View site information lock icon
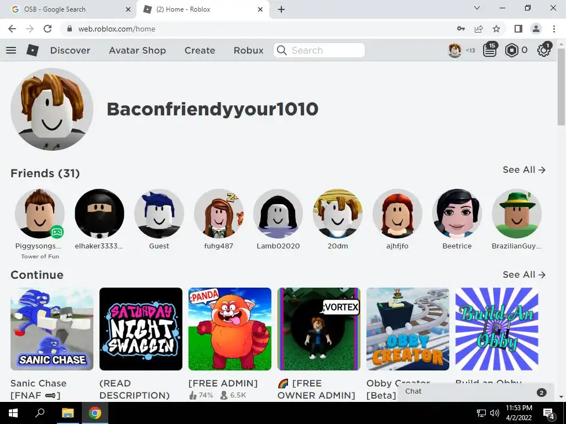Viewport: 566px width, 424px height. (x=70, y=29)
